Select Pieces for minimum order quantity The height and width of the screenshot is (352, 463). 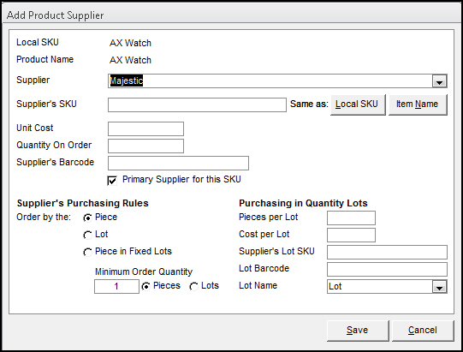point(145,286)
